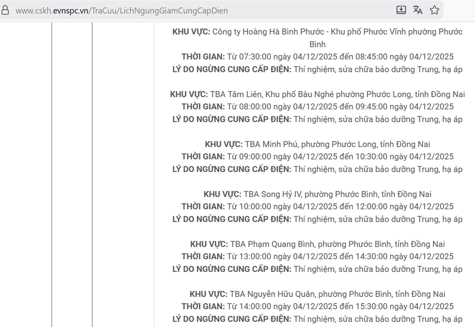Click the TBA Song Hỷ IV area entry
This screenshot has width=475, height=327.
pyautogui.click(x=317, y=194)
